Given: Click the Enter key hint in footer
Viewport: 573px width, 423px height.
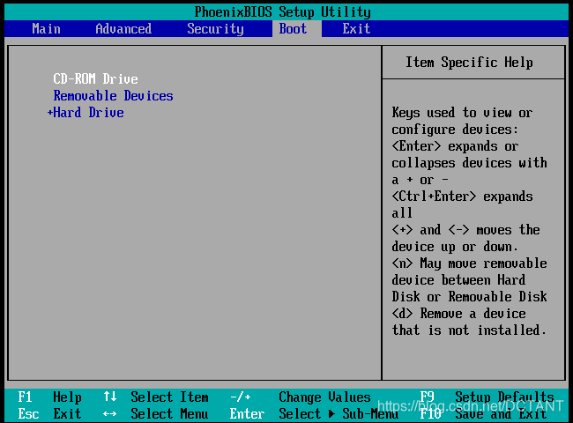Looking at the screenshot, I should [x=247, y=414].
